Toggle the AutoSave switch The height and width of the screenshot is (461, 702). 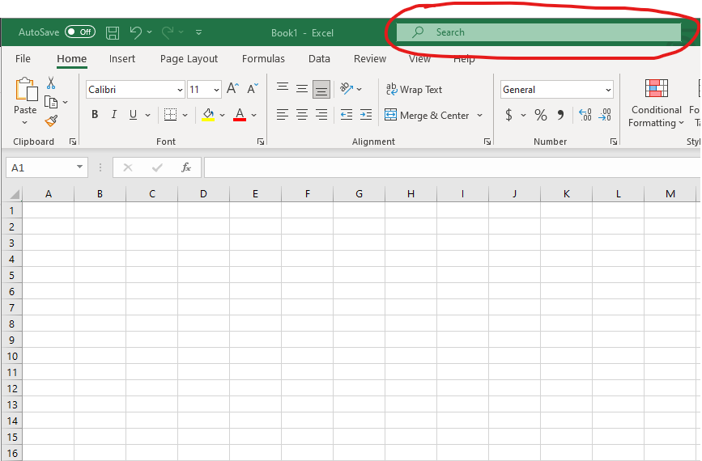(x=80, y=32)
